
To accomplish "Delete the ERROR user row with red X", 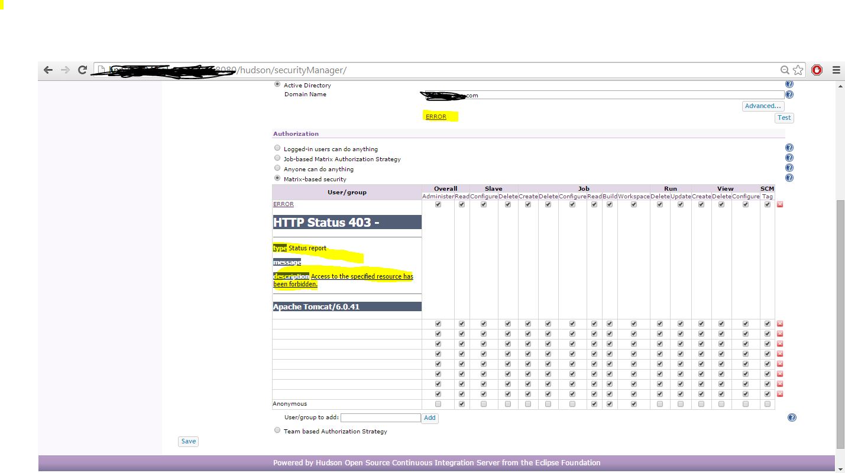I will pos(780,204).
